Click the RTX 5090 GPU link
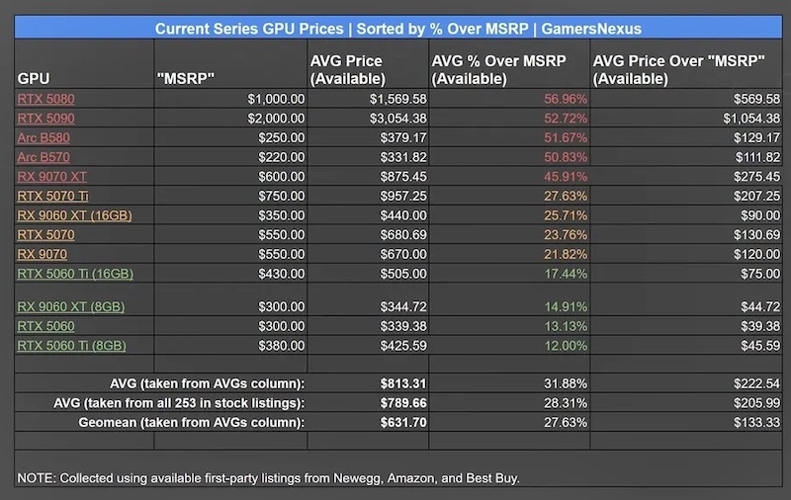Screen dimensions: 791x500 (46, 119)
